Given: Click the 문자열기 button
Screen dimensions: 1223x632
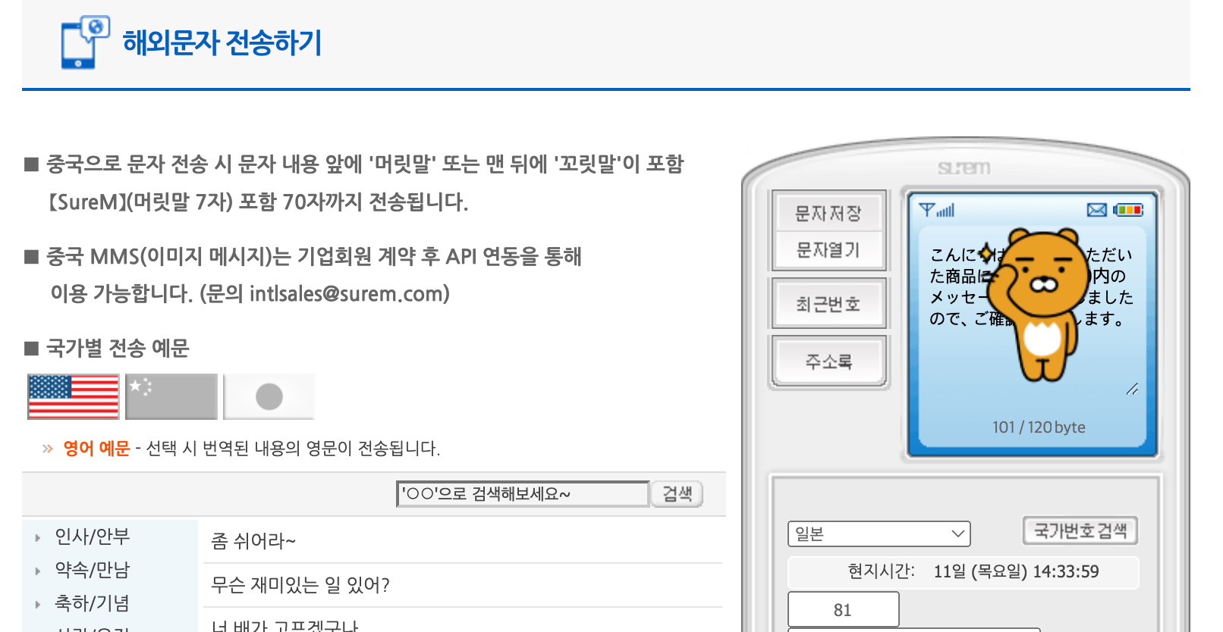Looking at the screenshot, I should pyautogui.click(x=828, y=249).
